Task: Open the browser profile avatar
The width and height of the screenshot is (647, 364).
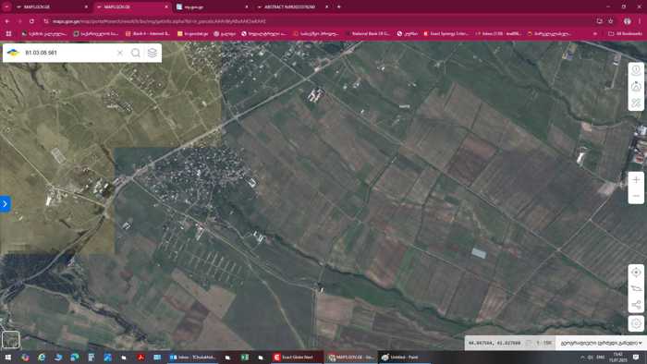Action: (628, 21)
